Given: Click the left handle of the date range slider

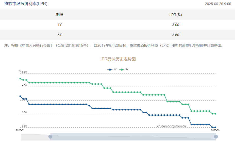Looking at the screenshot, I should point(50,137).
